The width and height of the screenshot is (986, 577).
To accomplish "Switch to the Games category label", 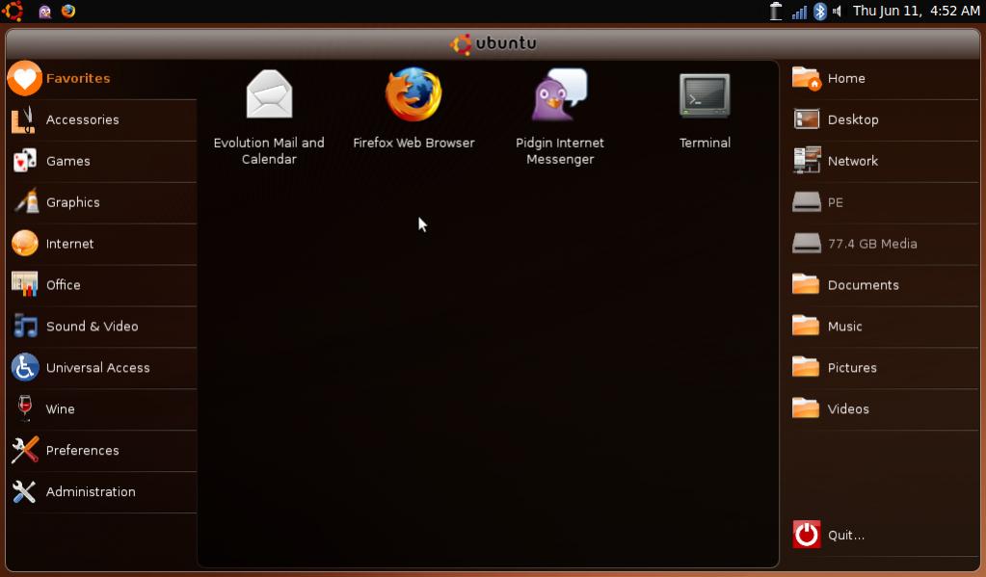I will pos(67,161).
